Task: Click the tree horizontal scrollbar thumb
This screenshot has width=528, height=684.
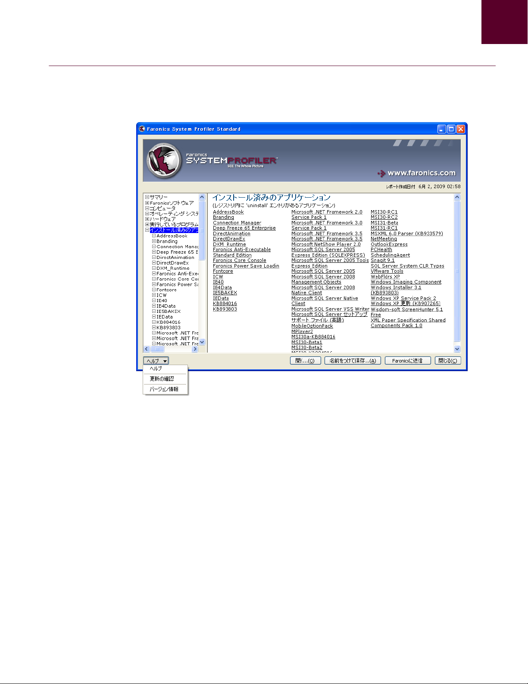Action: click(x=157, y=349)
